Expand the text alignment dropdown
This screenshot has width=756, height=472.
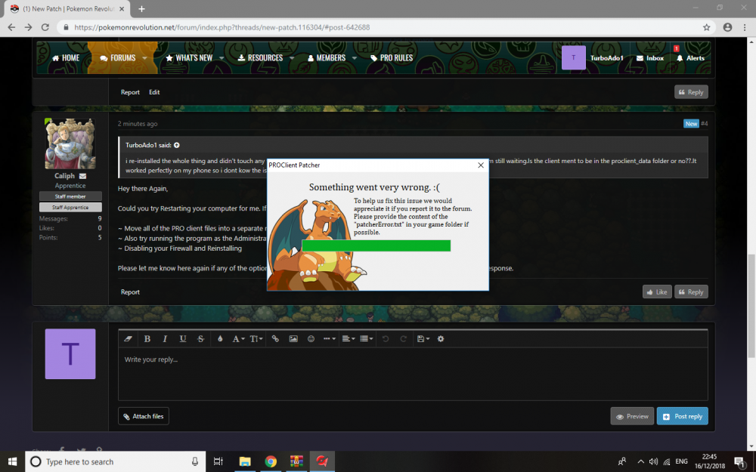pos(348,339)
